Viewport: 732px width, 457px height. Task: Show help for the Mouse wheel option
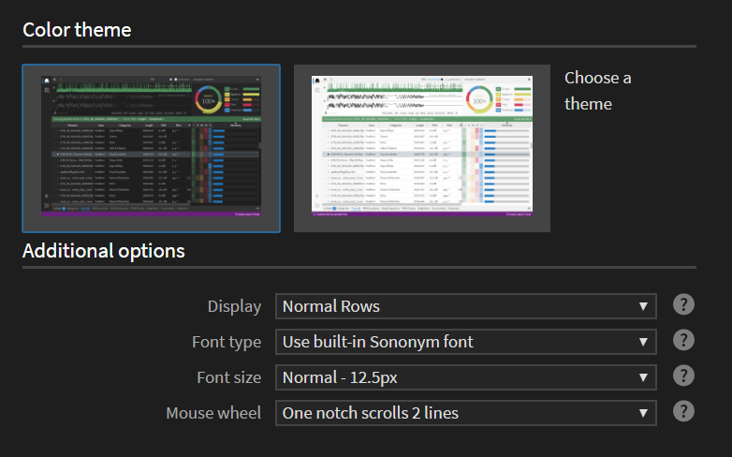683,411
